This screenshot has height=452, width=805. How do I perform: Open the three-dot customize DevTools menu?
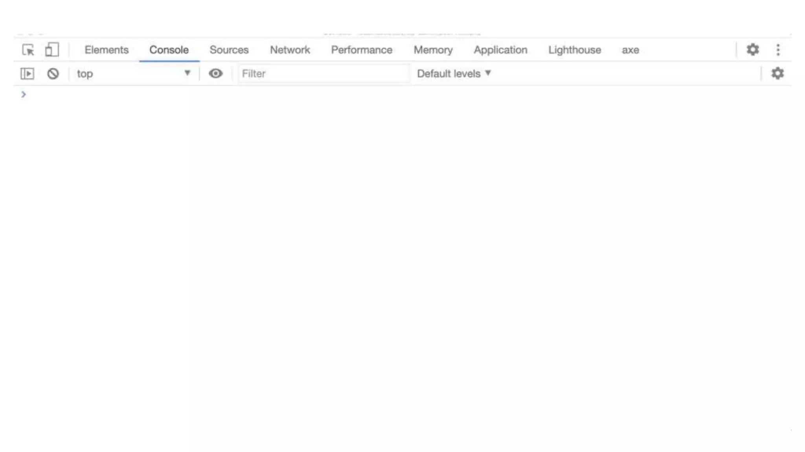click(778, 50)
